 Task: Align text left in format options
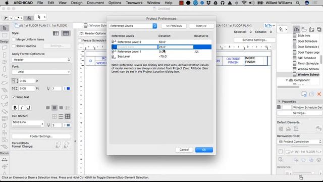click(x=48, y=108)
